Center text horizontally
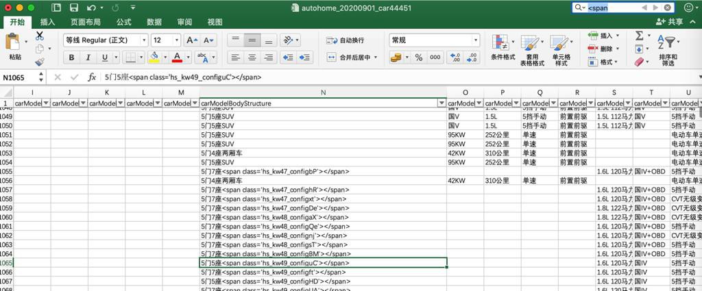Screen dimensions: 702x291 [x=252, y=58]
